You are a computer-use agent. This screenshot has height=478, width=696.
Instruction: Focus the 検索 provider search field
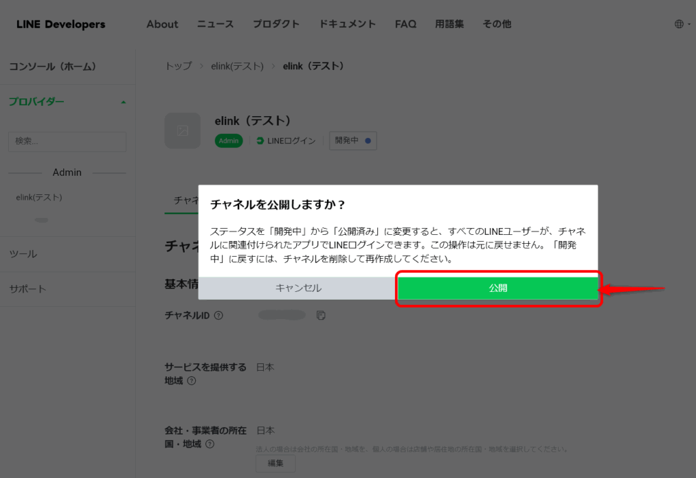pyautogui.click(x=67, y=141)
